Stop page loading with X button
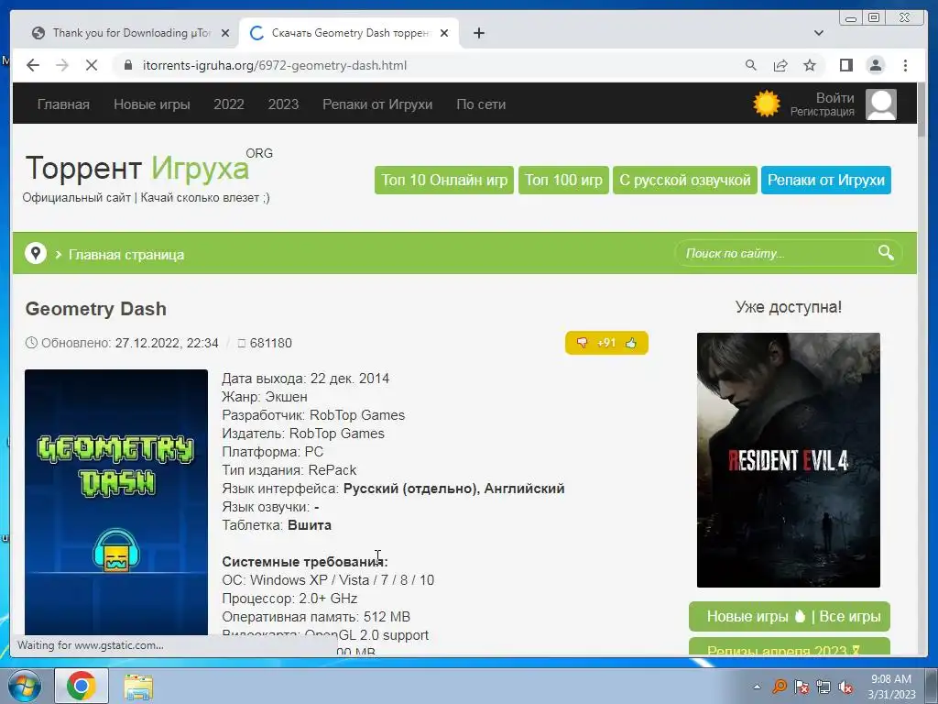 pyautogui.click(x=91, y=65)
